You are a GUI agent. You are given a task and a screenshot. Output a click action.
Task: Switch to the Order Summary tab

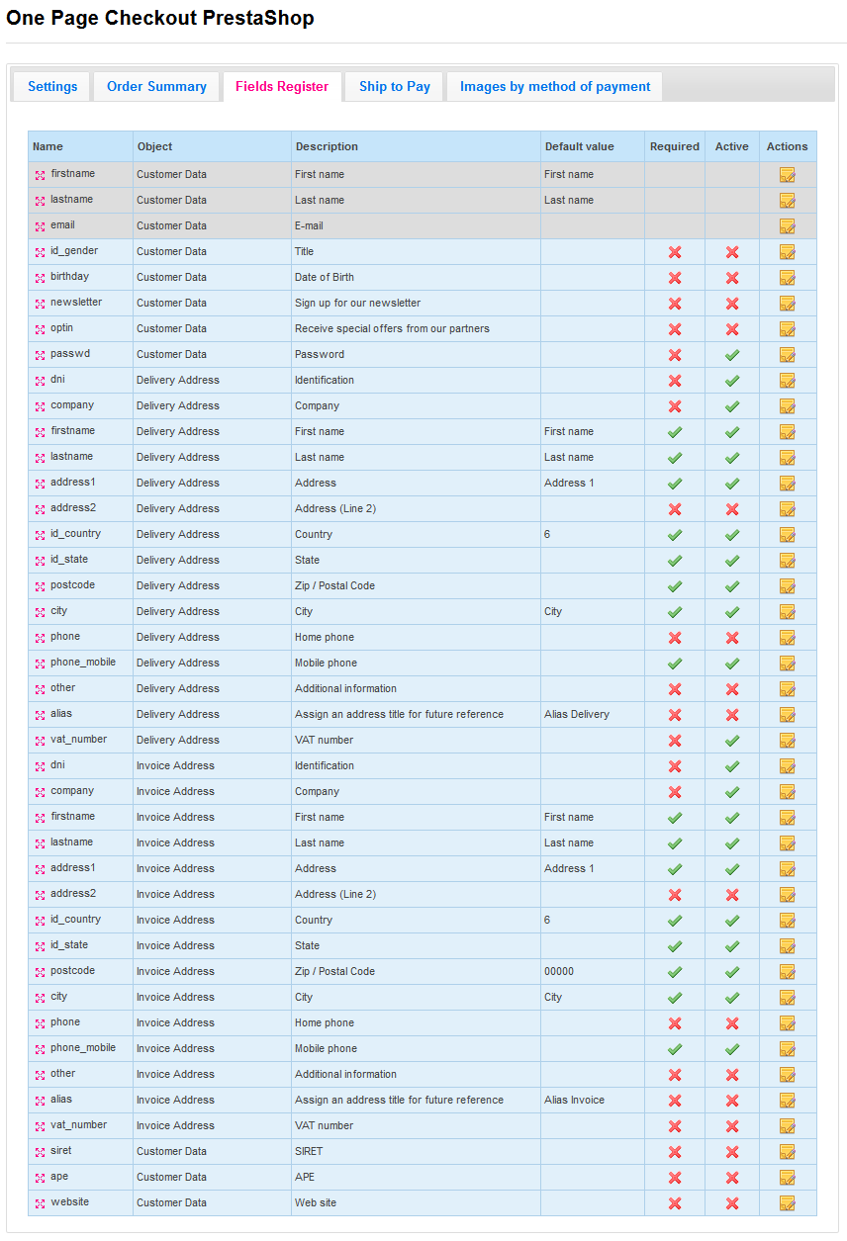click(x=156, y=86)
